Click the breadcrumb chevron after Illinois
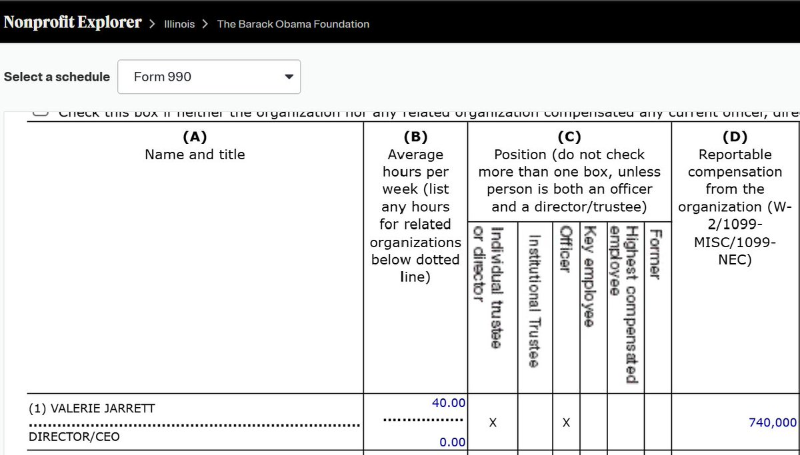Image resolution: width=800 pixels, height=455 pixels. 205,24
